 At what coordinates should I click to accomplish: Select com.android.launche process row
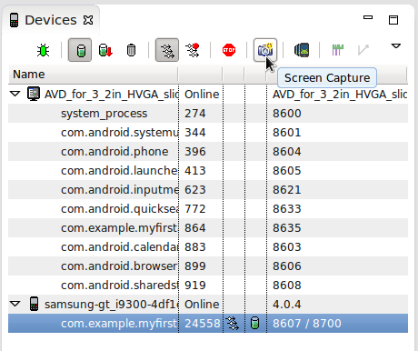click(x=208, y=171)
